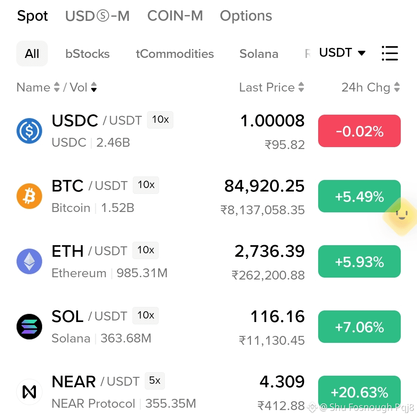This screenshot has width=417, height=417.
Task: Tap the Ethereum diamond logo
Action: click(x=29, y=261)
